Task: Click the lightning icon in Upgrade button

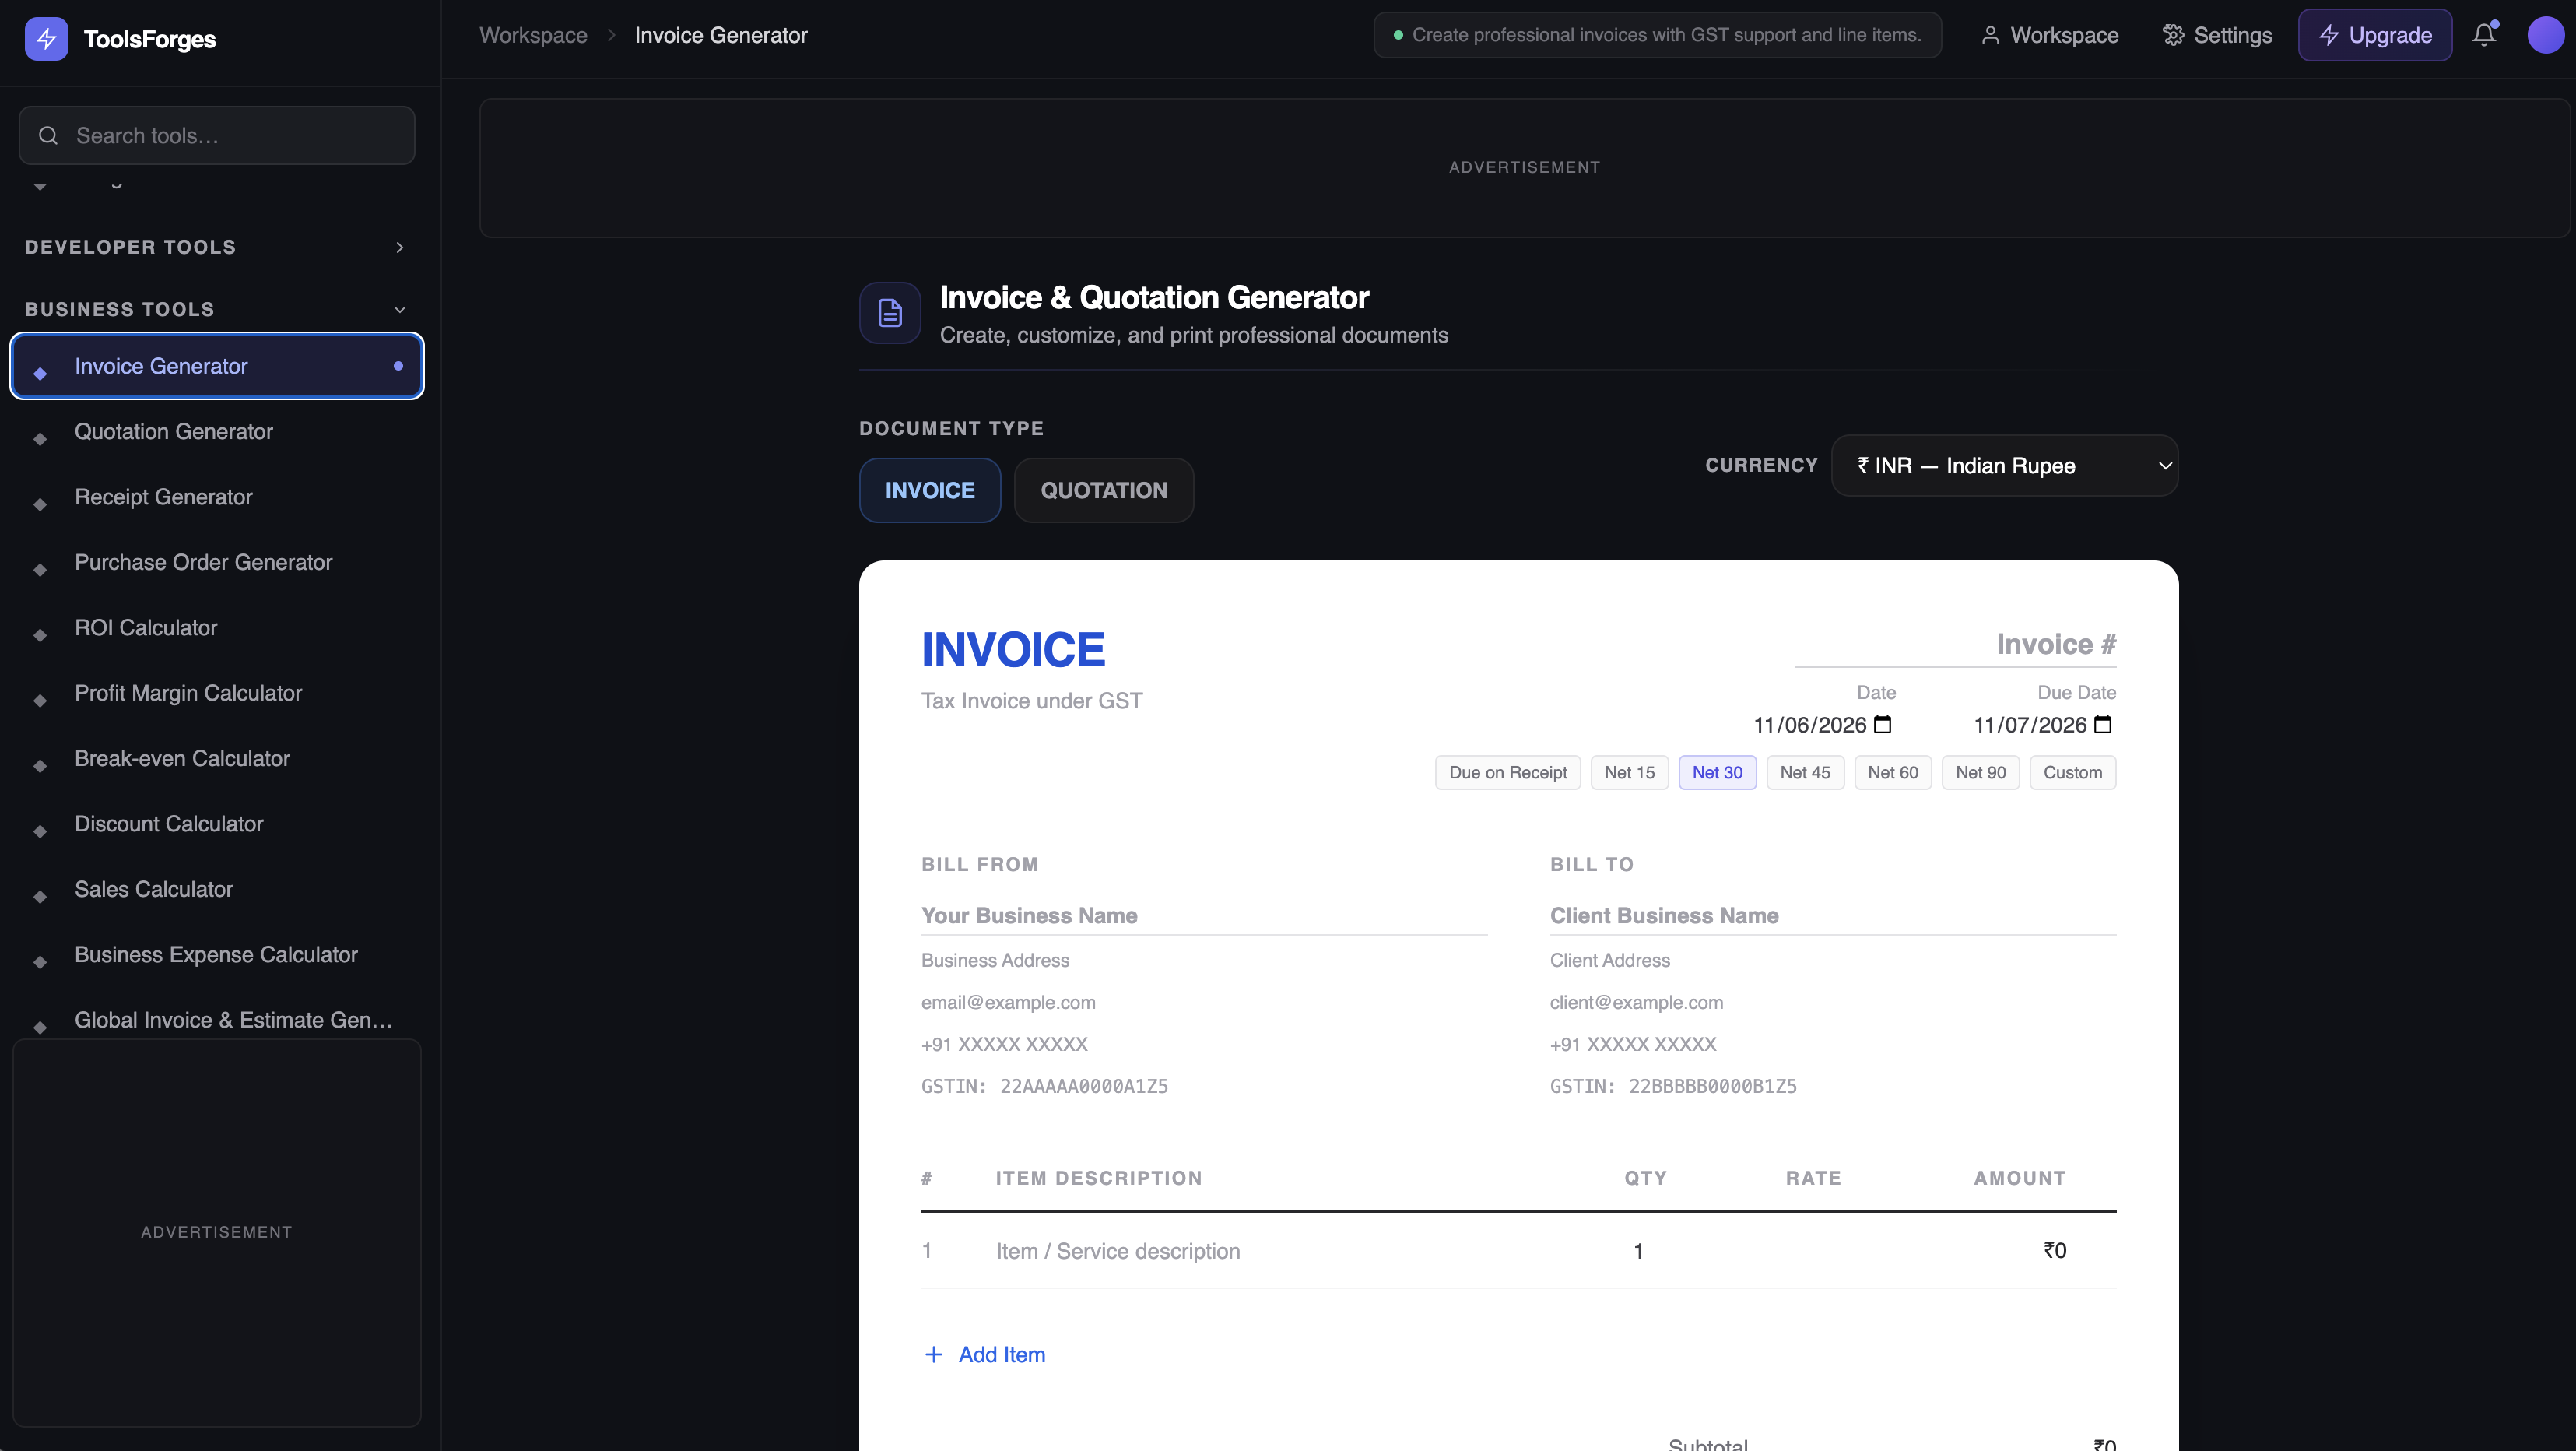Action: click(2329, 35)
